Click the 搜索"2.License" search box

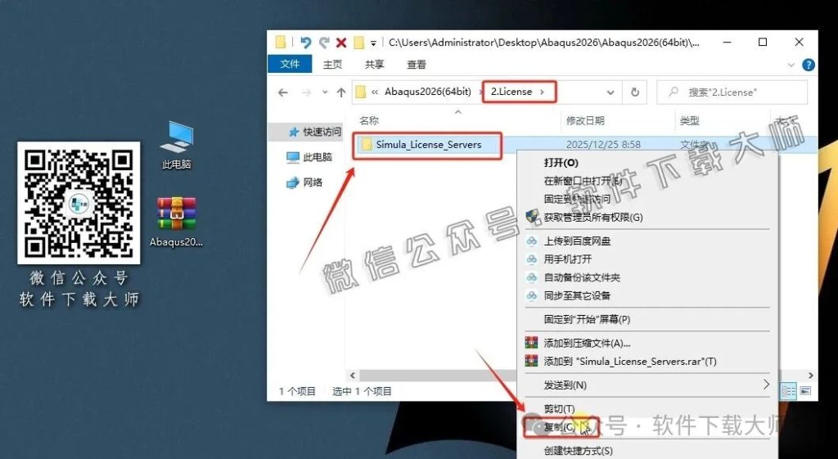click(x=732, y=92)
